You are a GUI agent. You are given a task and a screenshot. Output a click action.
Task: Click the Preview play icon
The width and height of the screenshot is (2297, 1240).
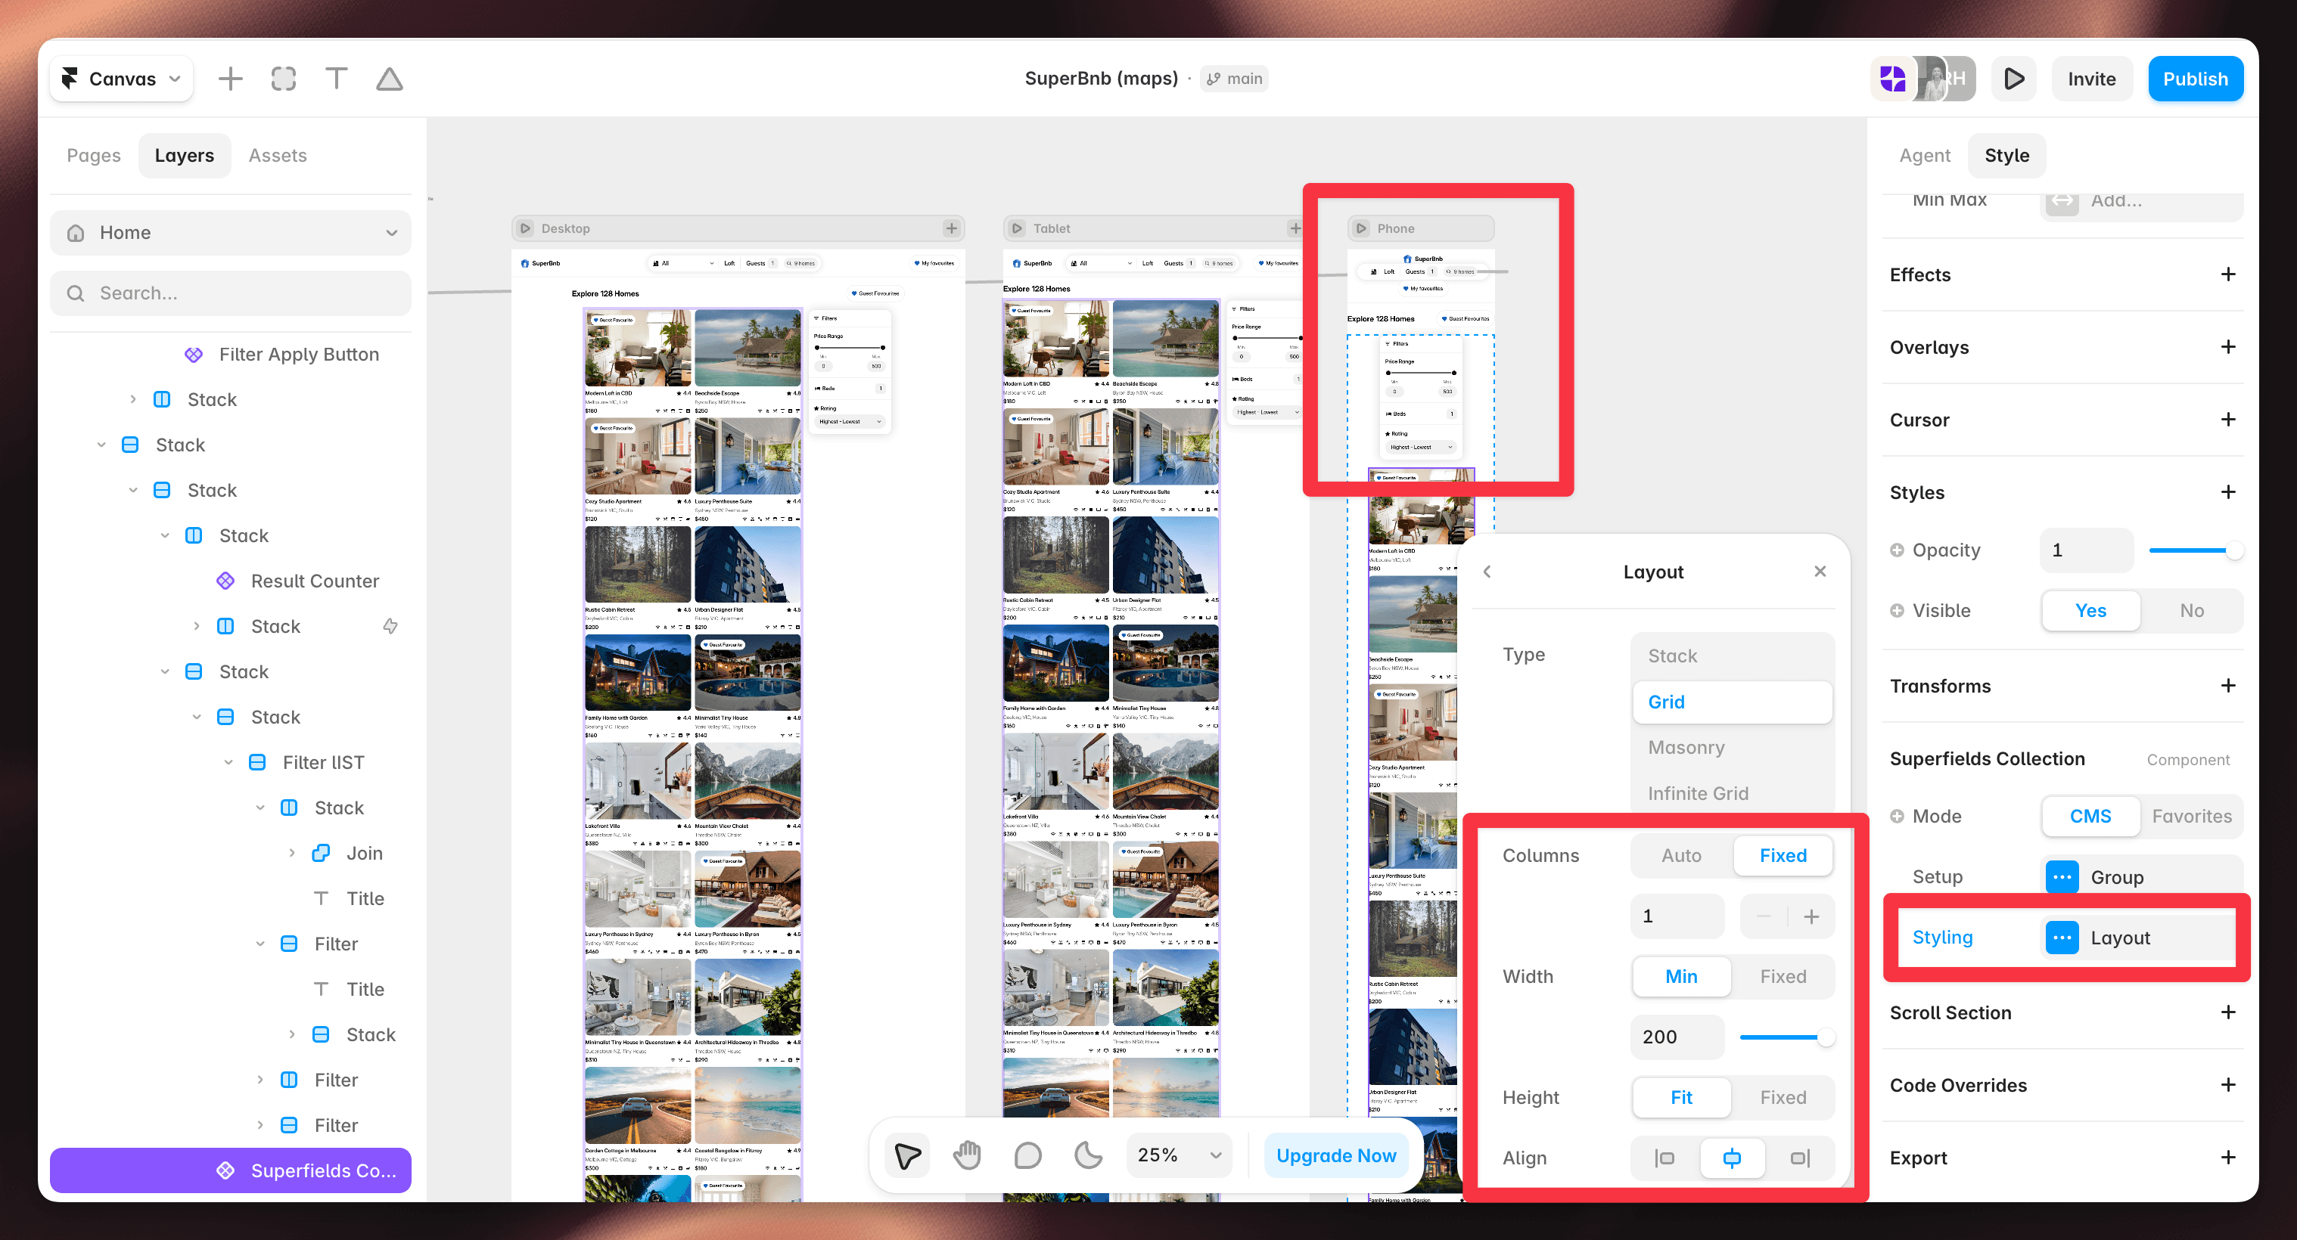pyautogui.click(x=2013, y=79)
